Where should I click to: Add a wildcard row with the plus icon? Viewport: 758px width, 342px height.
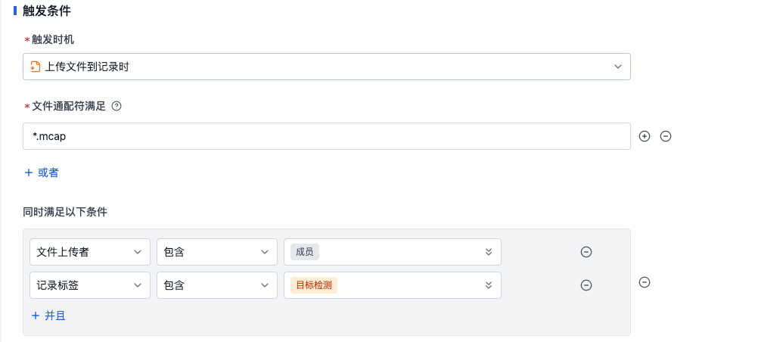(x=645, y=136)
